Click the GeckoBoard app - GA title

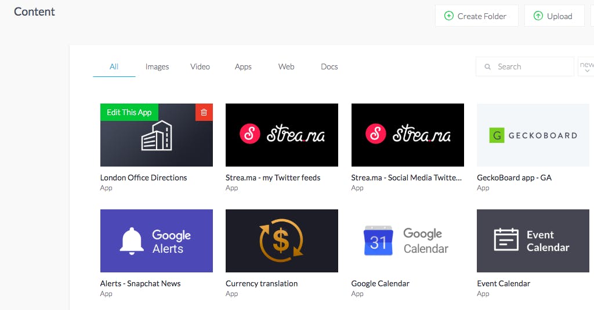tap(514, 178)
